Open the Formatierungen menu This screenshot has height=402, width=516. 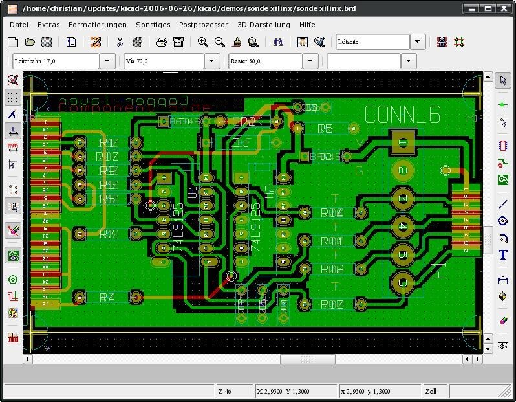pos(98,25)
